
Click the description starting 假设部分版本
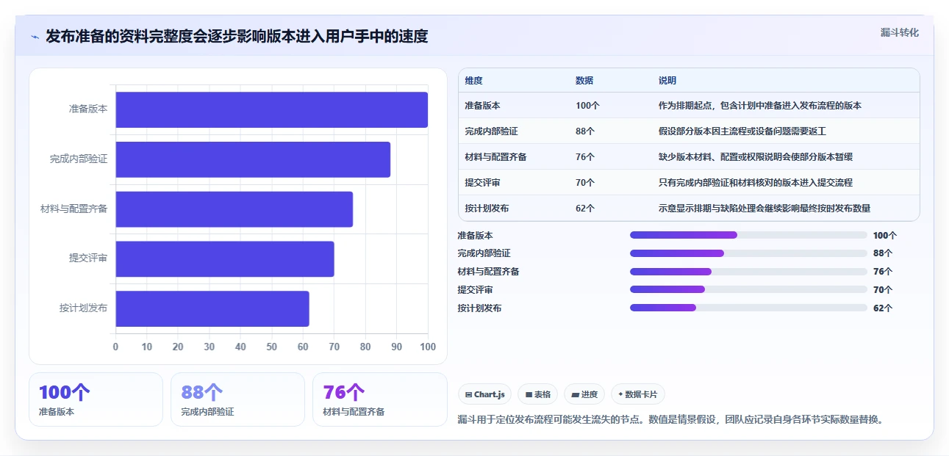pos(742,131)
